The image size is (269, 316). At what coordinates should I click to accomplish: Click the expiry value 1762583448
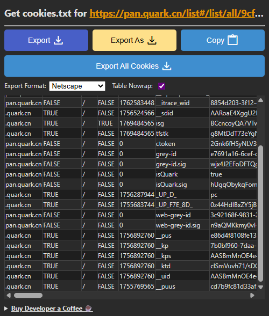coord(137,103)
